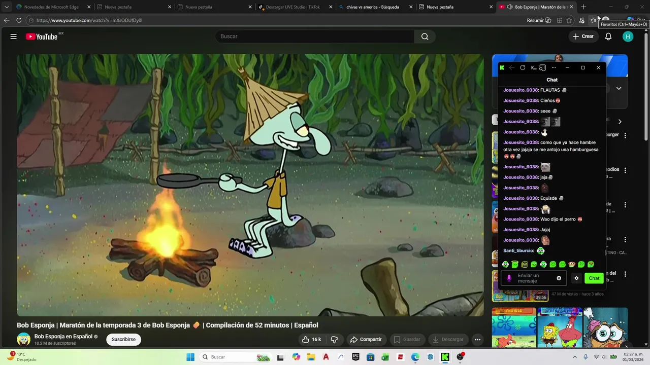Open Kick chat settings gear
650x365 pixels.
(576, 278)
